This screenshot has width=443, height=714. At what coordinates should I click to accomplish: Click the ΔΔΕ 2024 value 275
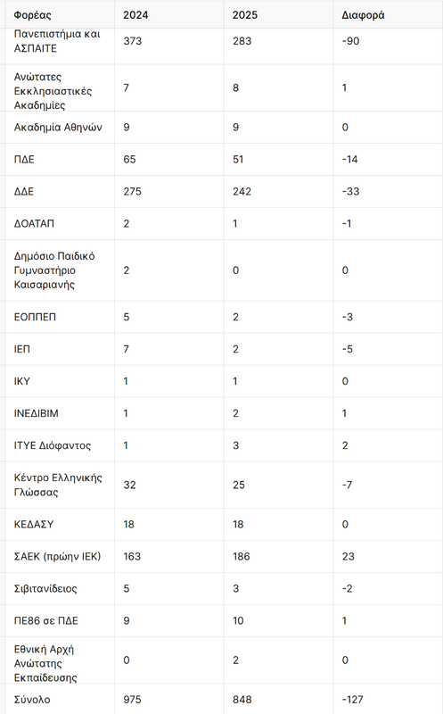point(132,191)
